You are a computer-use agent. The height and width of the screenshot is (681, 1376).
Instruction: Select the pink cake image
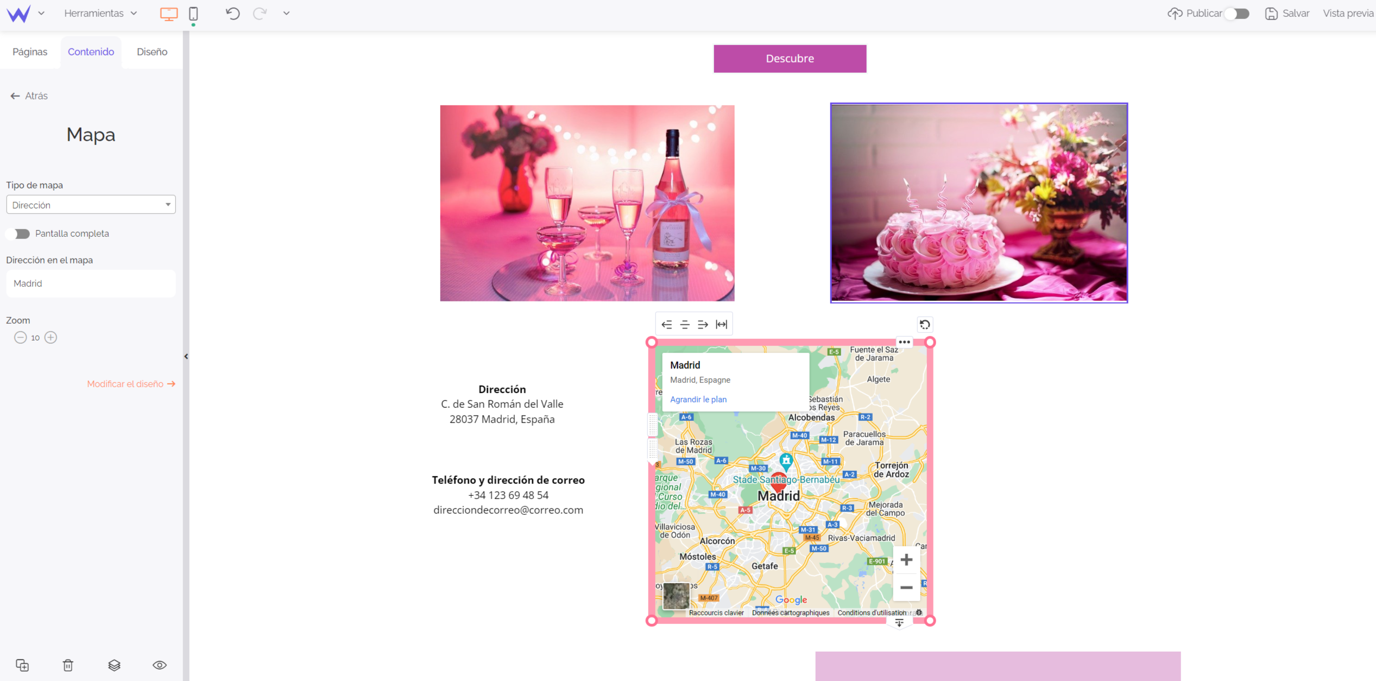(x=979, y=203)
